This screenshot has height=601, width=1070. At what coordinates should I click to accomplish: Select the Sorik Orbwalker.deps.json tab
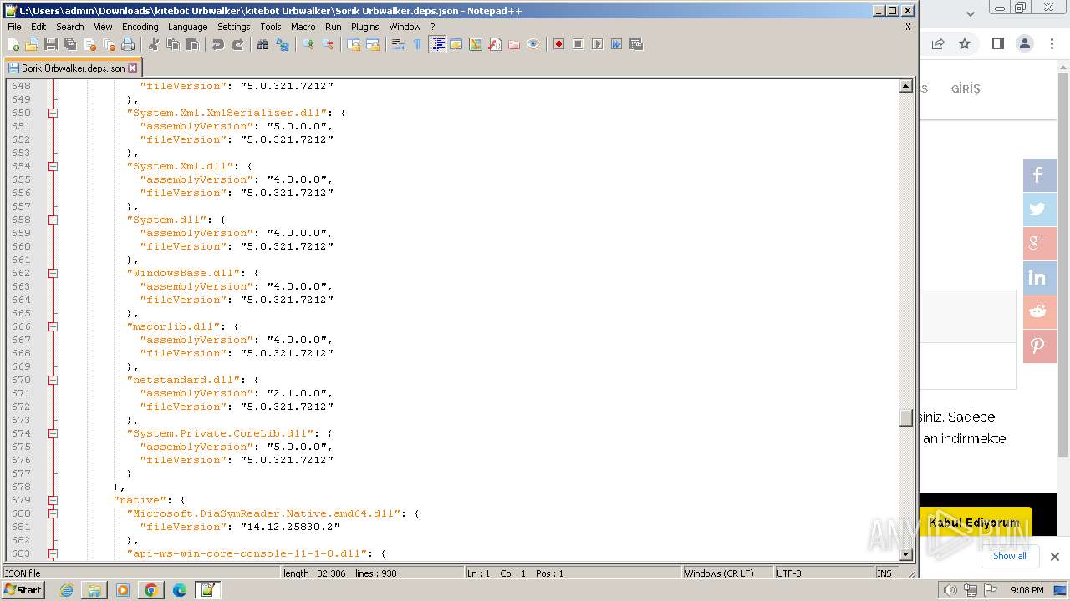tap(73, 68)
